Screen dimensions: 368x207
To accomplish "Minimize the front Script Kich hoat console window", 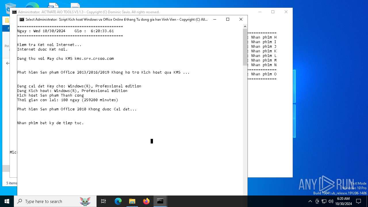I will [214, 19].
